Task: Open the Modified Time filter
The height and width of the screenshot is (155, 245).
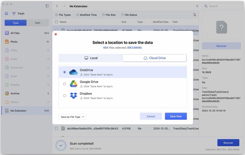Action: [86, 15]
